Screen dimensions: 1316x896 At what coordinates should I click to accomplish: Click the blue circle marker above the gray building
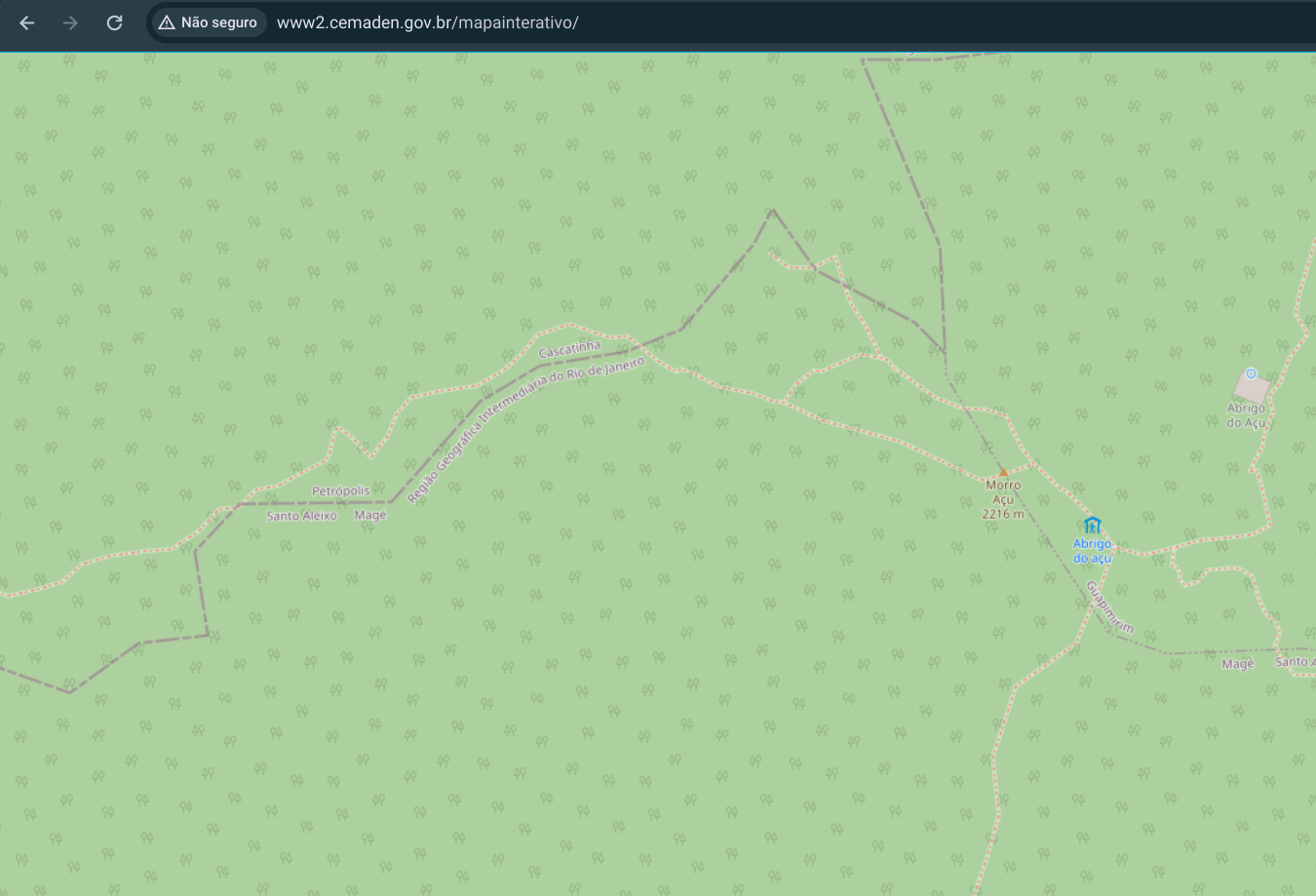tap(1252, 372)
